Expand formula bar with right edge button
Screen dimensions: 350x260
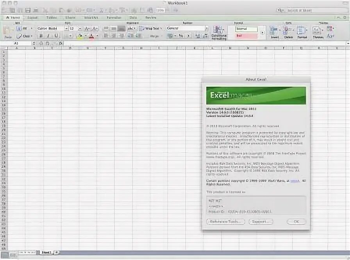pos(348,43)
